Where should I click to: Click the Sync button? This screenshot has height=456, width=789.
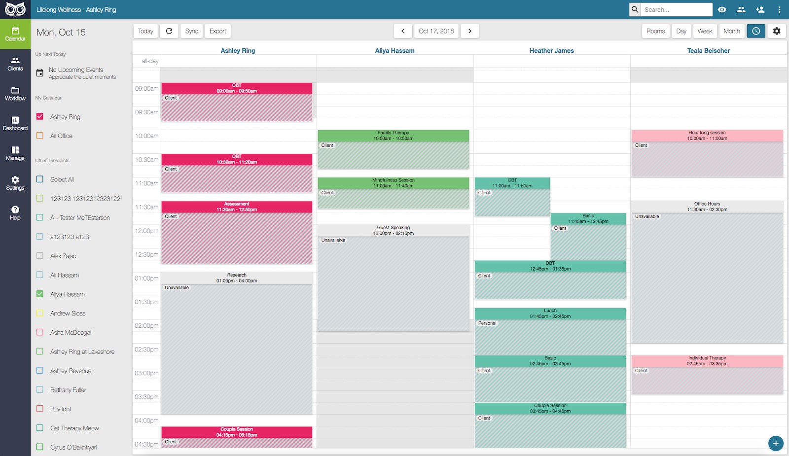191,31
